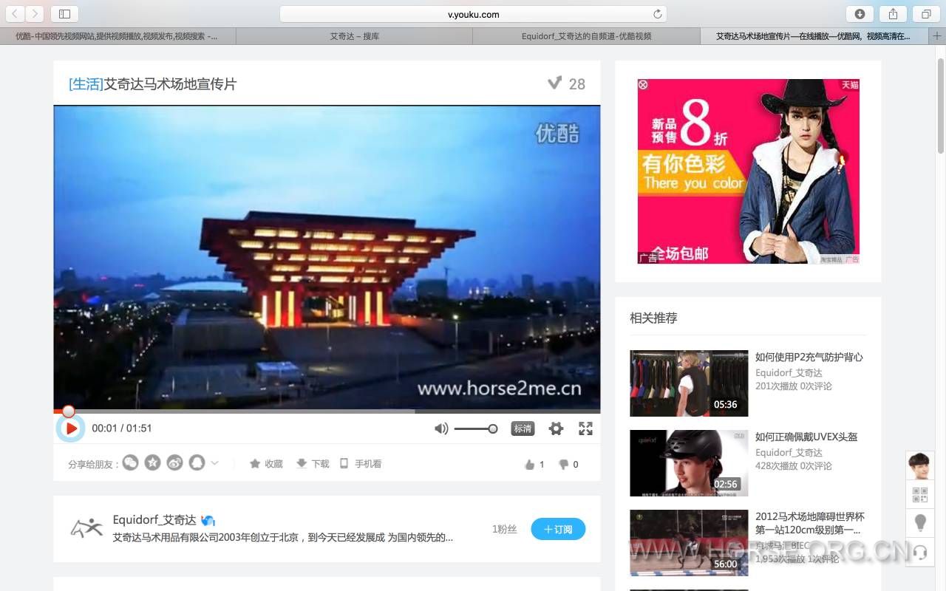Subscribe with the 订阅 button

click(558, 529)
